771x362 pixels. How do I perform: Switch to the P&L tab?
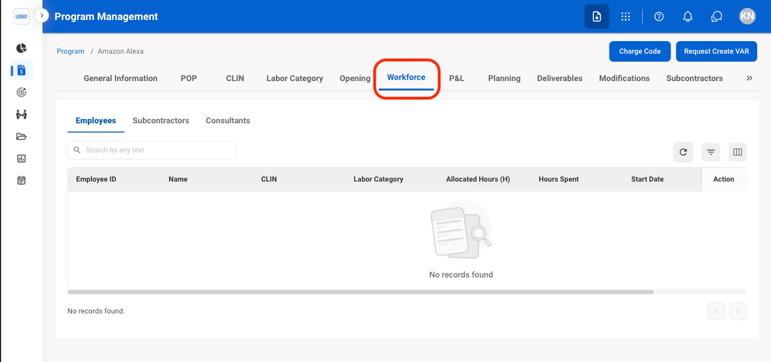click(457, 78)
